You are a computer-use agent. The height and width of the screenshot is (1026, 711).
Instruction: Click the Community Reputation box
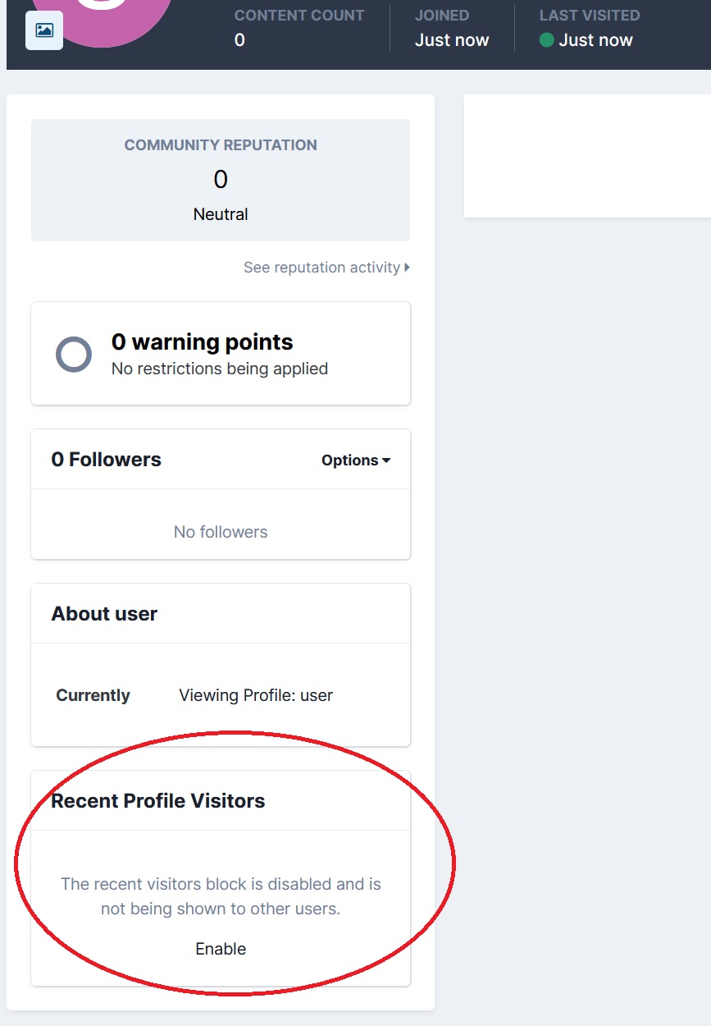pos(221,180)
